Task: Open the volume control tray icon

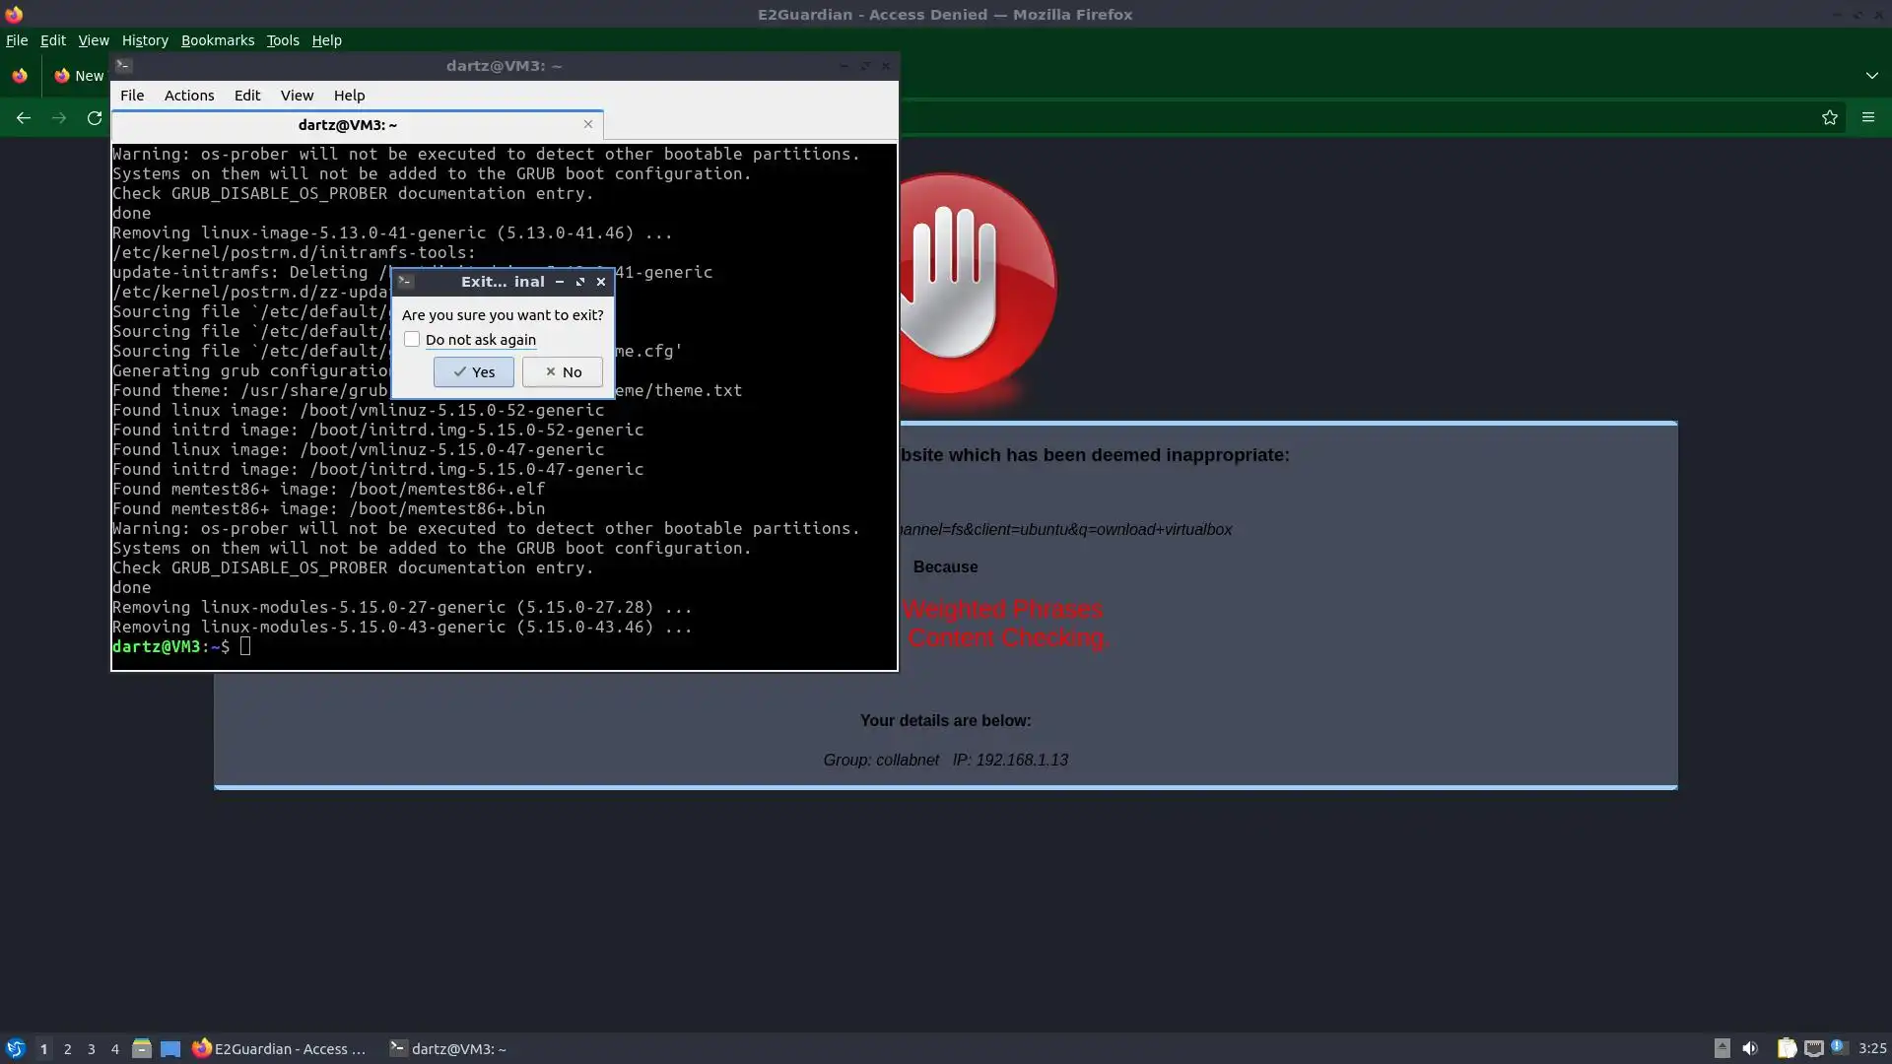Action: coord(1750,1049)
